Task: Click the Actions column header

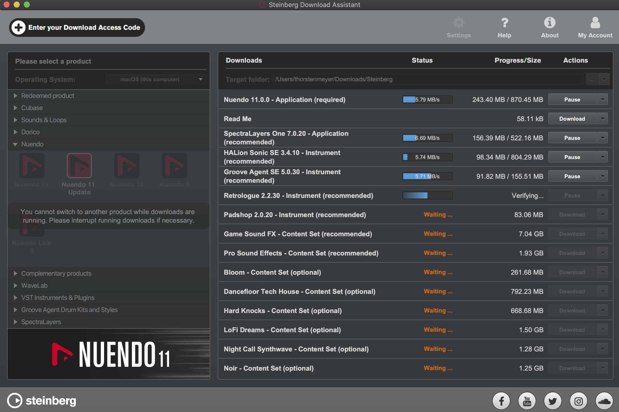Action: [575, 60]
